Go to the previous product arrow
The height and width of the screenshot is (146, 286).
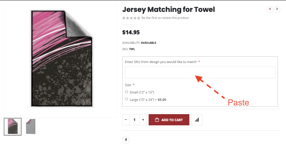coord(270,9)
